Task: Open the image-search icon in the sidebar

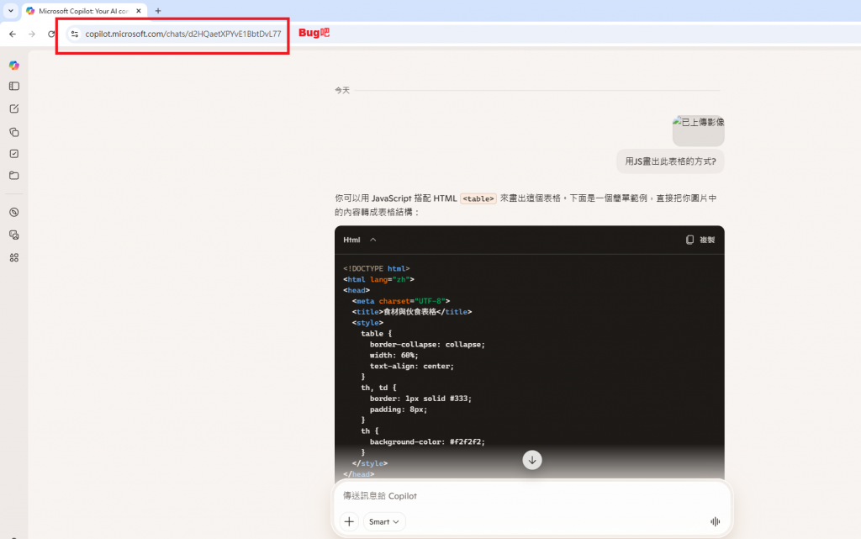Action: click(x=14, y=235)
